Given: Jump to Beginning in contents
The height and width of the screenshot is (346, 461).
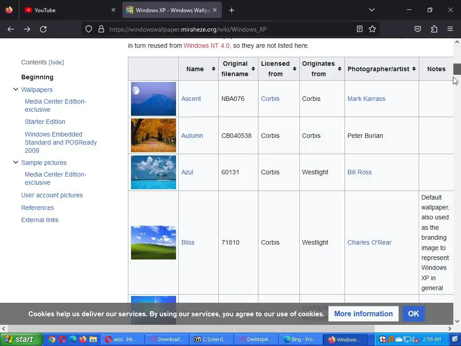Looking at the screenshot, I should [x=37, y=77].
